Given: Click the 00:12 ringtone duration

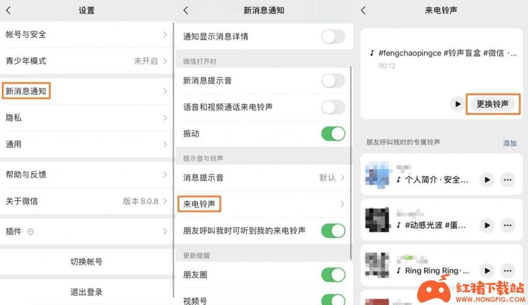Looking at the screenshot, I should (387, 66).
